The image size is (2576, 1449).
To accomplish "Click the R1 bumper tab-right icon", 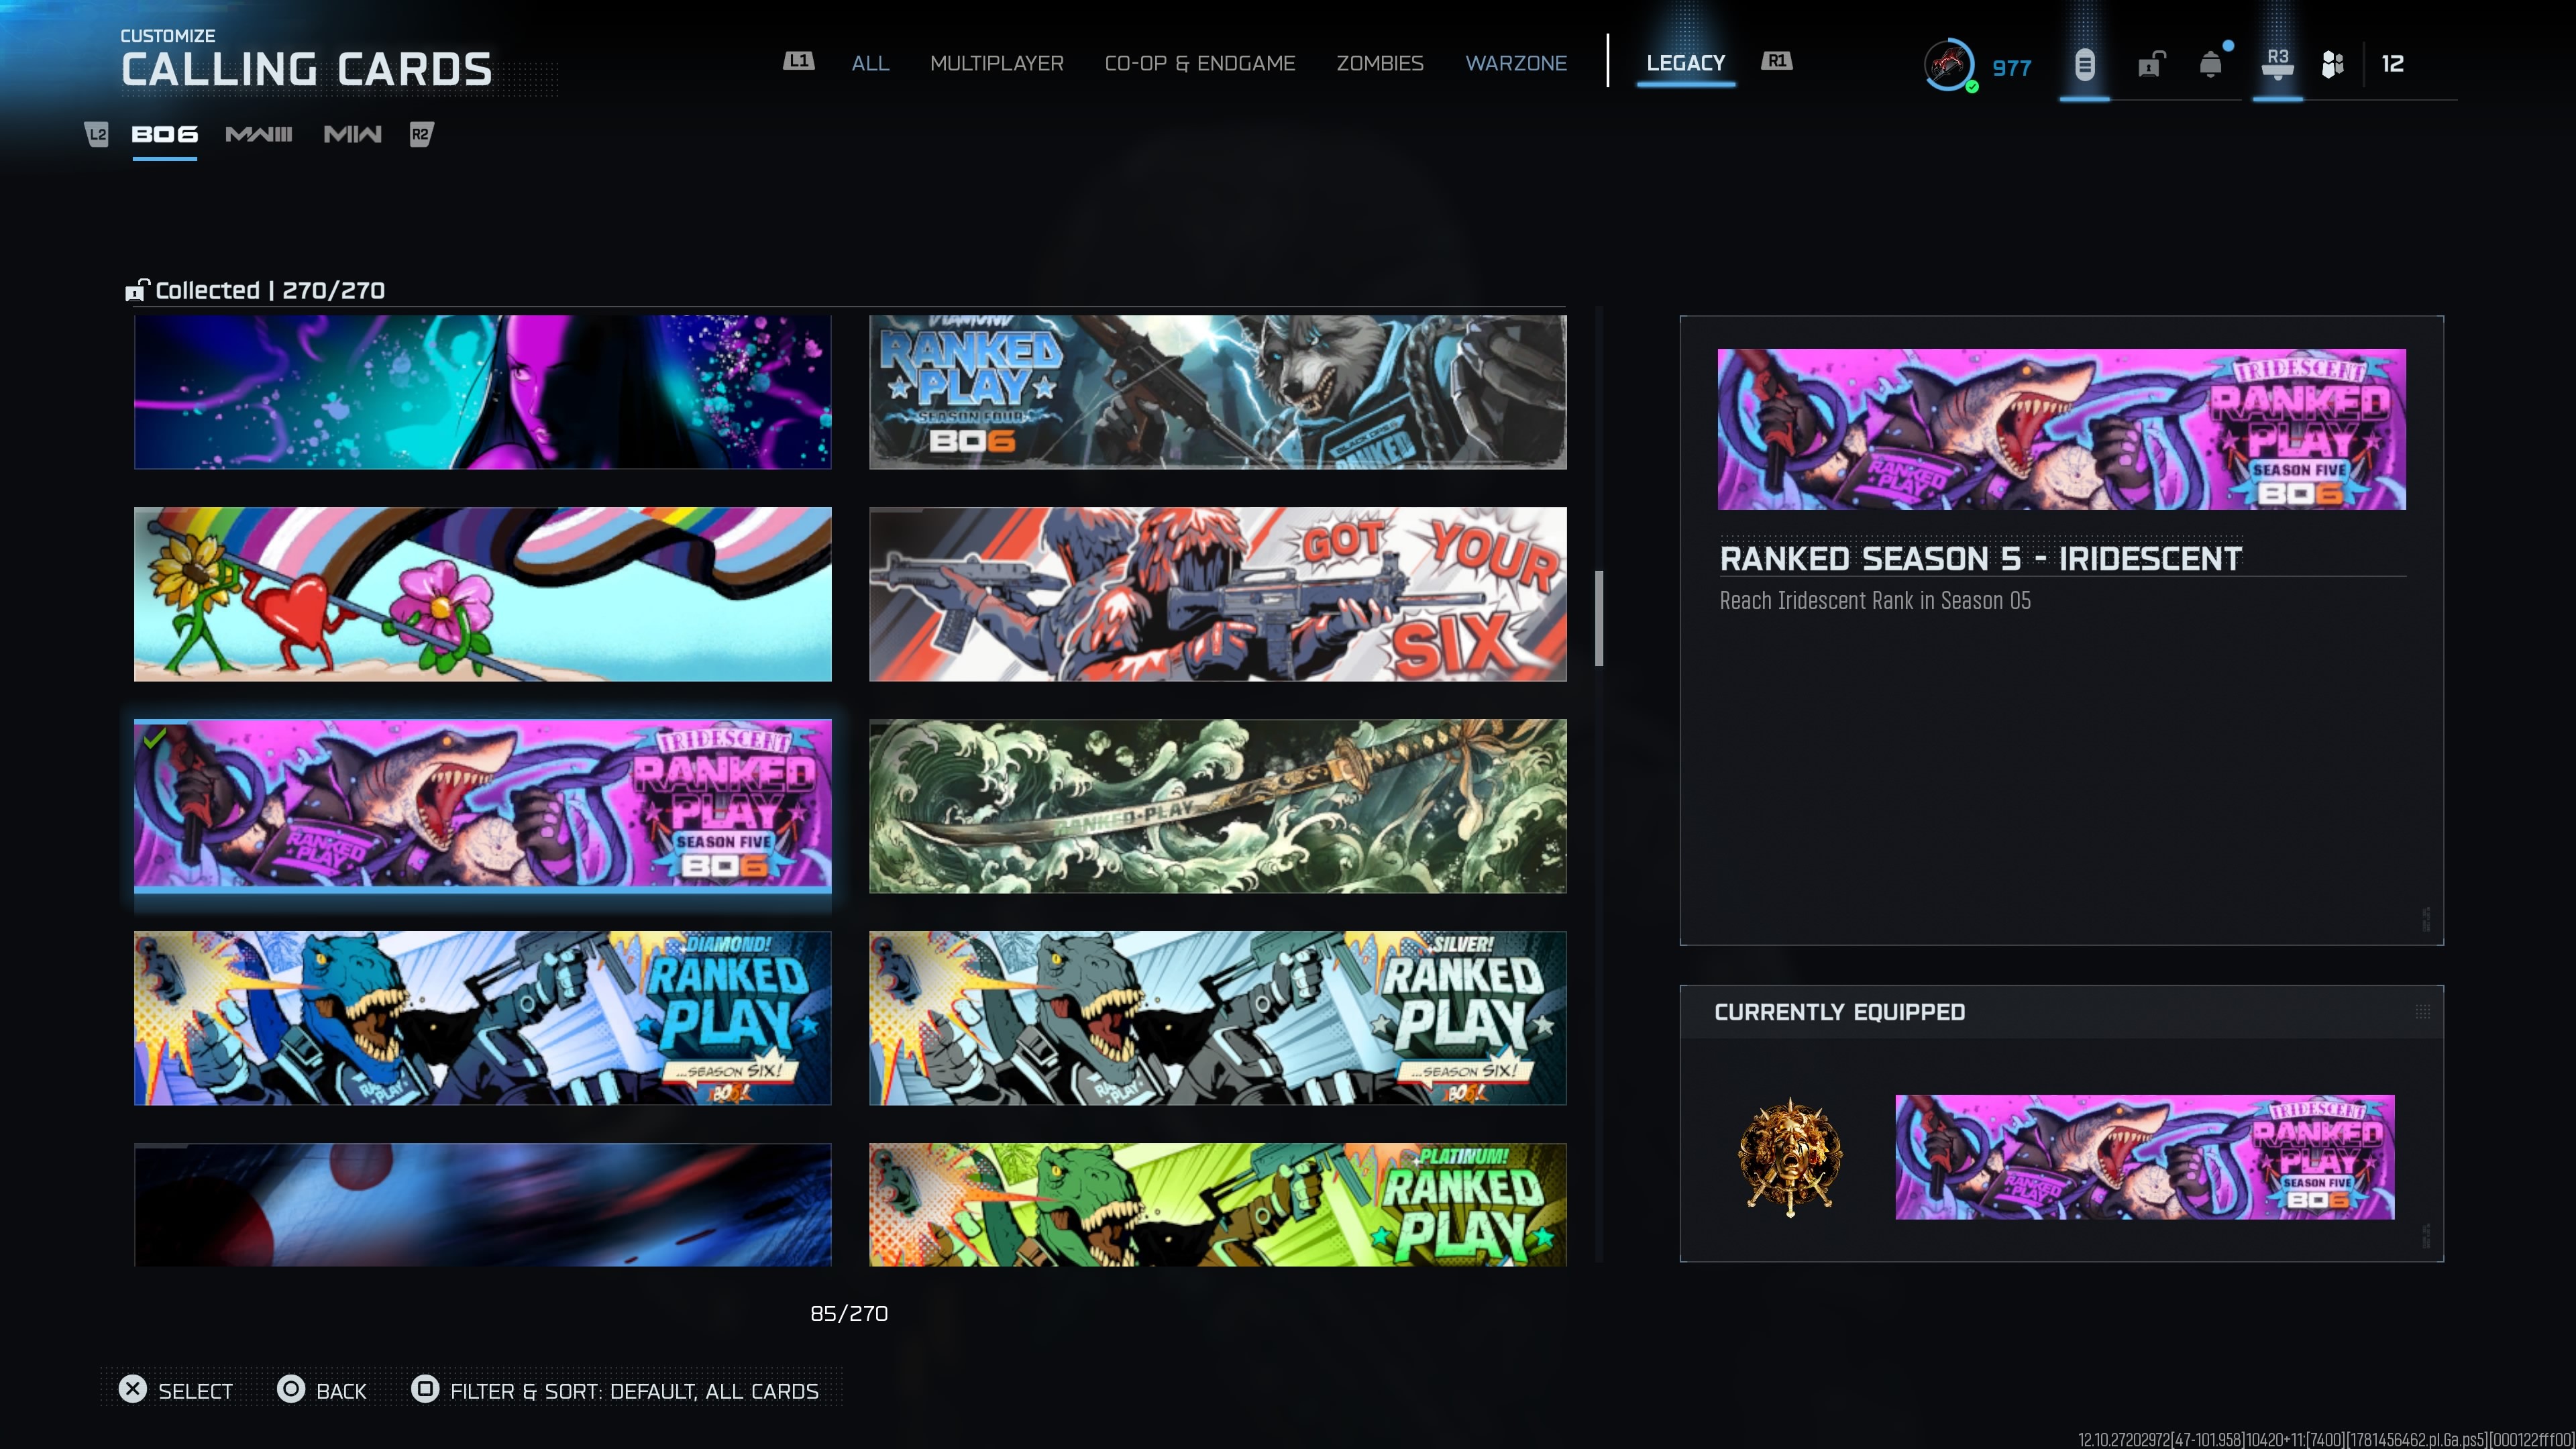I will 1777,62.
